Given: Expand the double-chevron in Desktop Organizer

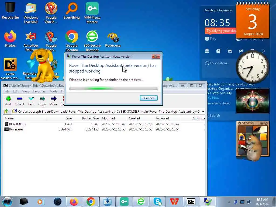Looking at the screenshot, I should point(263,51).
